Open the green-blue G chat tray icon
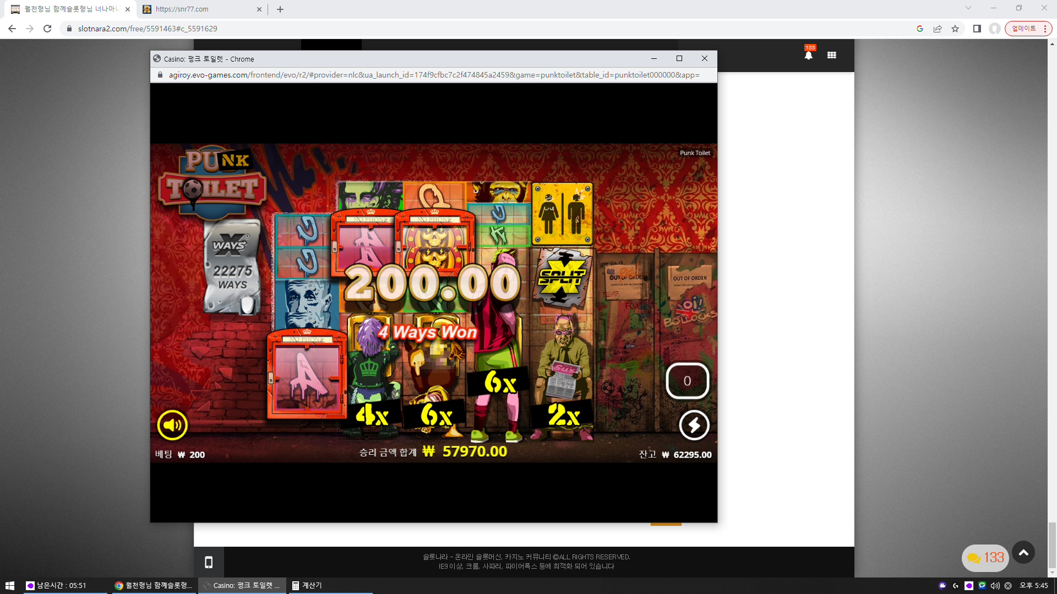1057x594 pixels. pos(982,586)
